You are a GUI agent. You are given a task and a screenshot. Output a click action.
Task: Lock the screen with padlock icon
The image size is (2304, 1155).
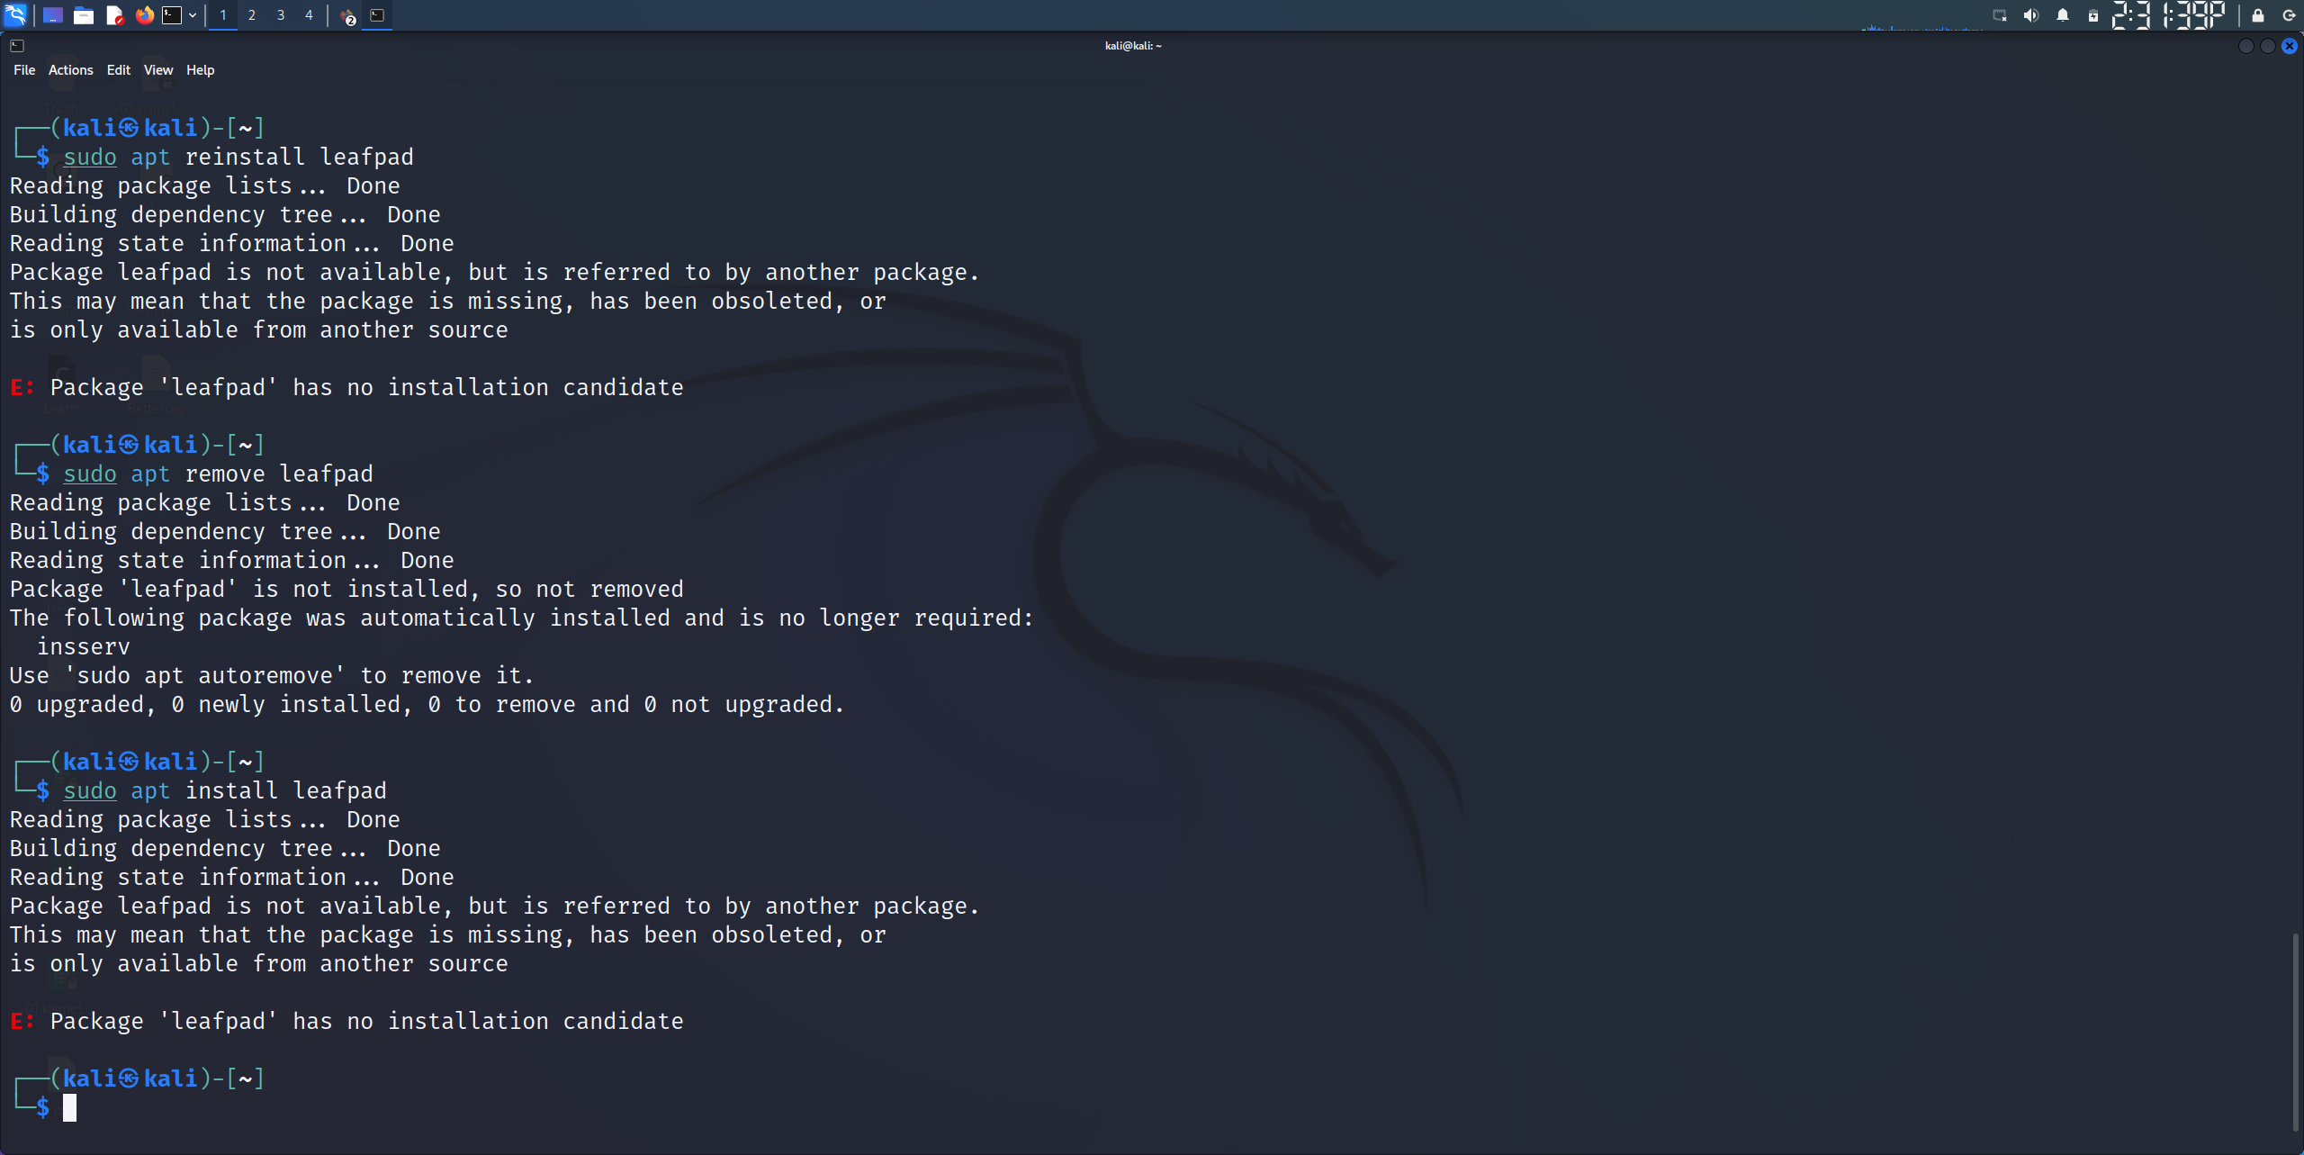tap(2258, 15)
